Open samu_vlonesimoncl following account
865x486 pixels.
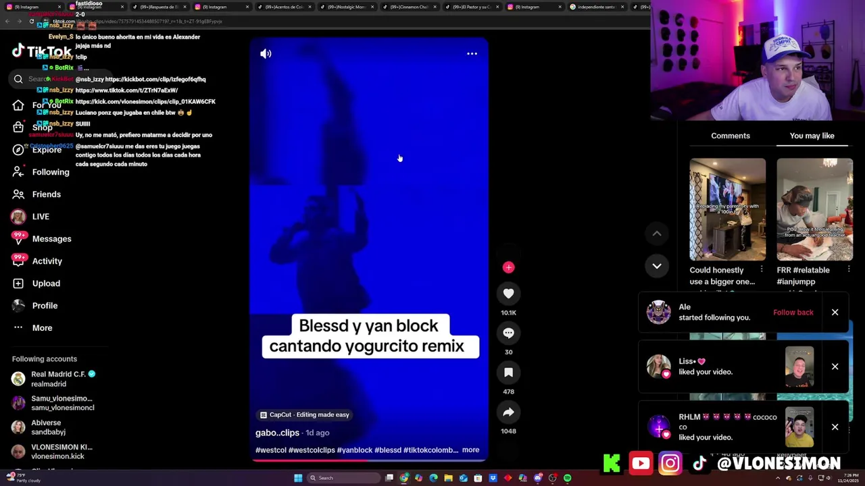[x=54, y=403]
